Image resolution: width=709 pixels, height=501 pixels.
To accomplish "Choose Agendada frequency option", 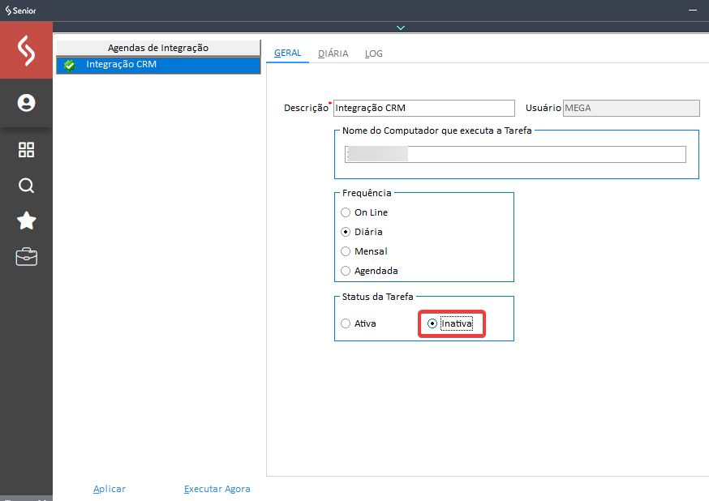I will [x=346, y=271].
